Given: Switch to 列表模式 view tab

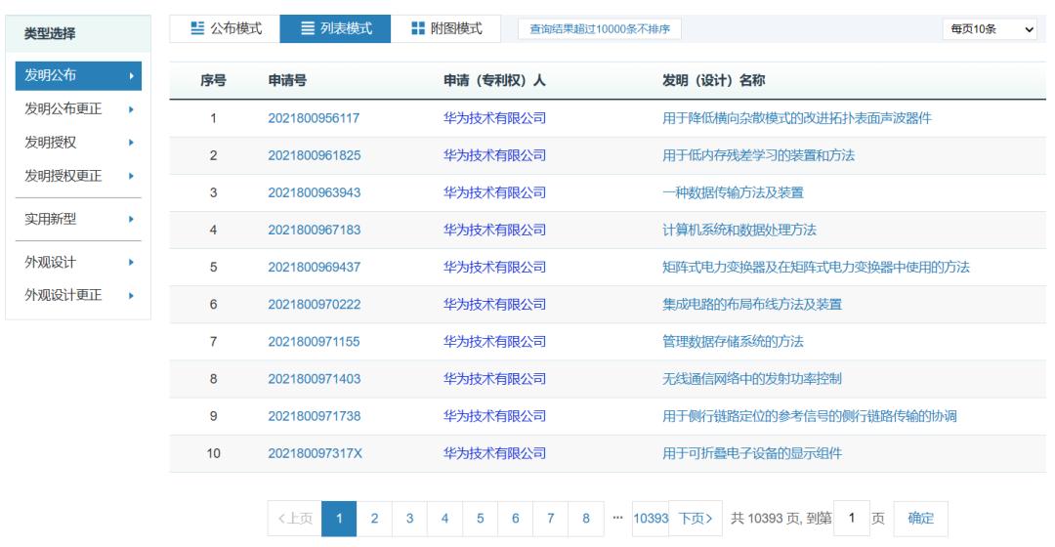Looking at the screenshot, I should (335, 28).
